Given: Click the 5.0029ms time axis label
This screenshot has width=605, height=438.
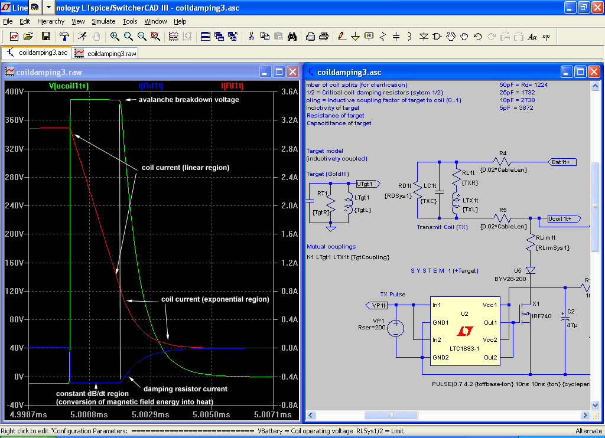Looking at the screenshot, I should click(151, 414).
